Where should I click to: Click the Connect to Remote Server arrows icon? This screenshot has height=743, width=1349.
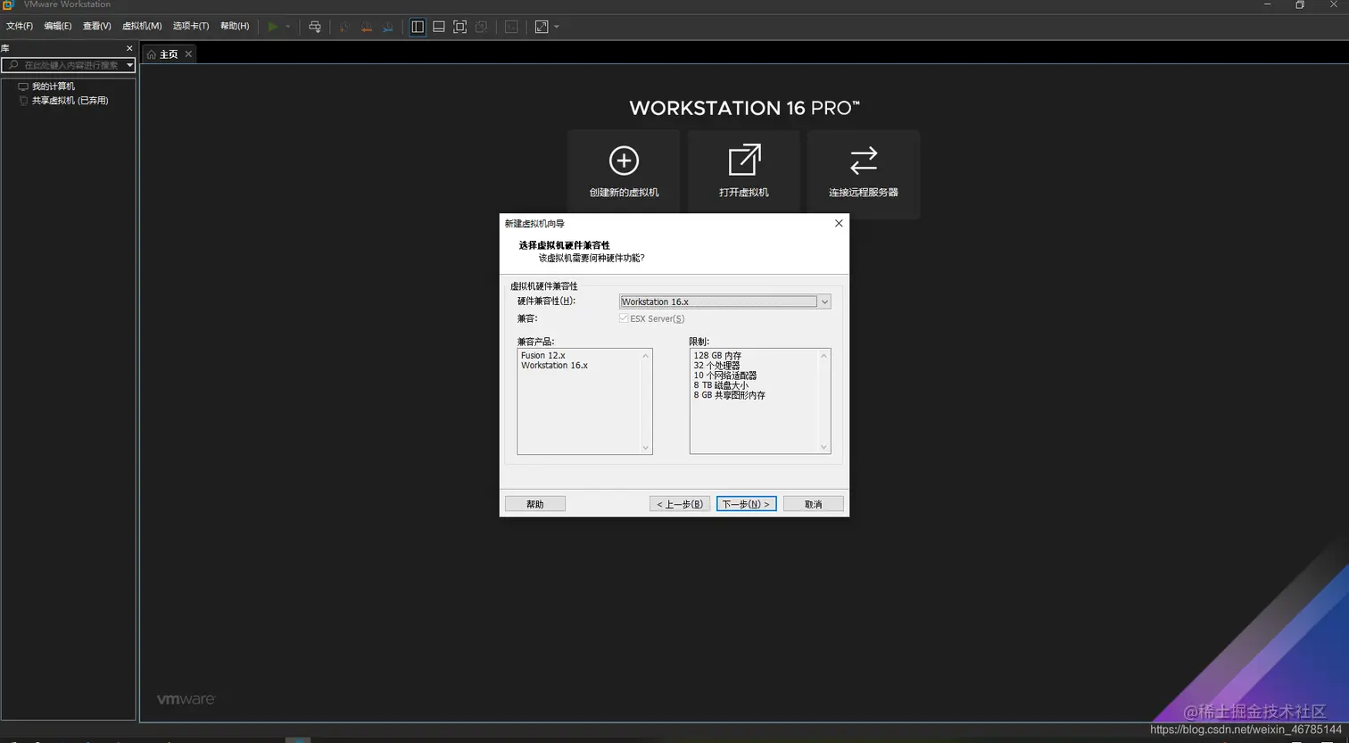(864, 161)
